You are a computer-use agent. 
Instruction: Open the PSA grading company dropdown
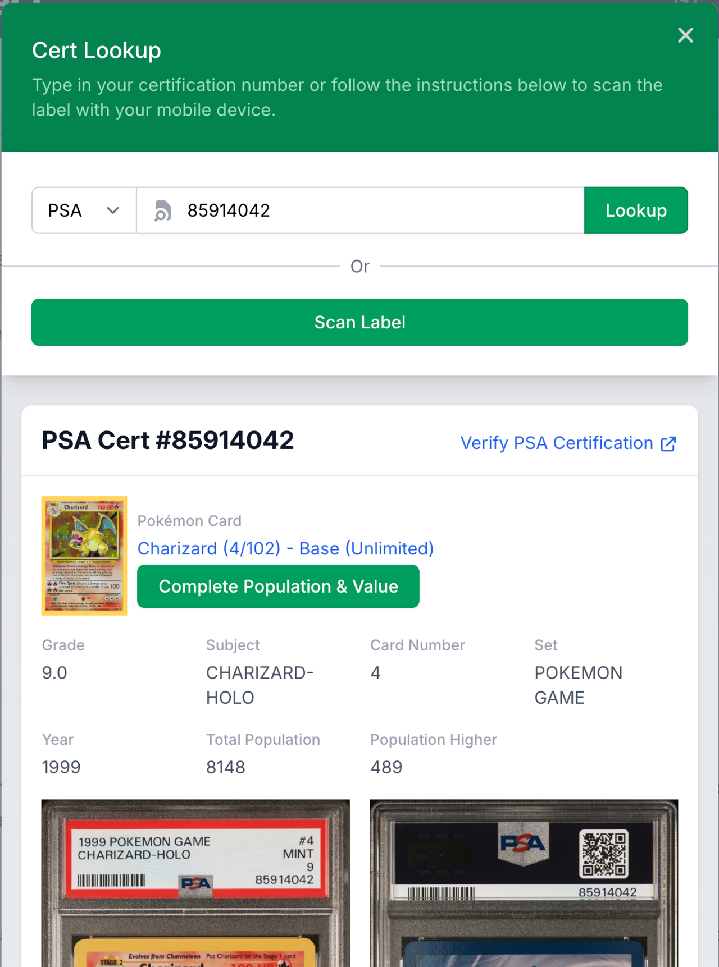[x=84, y=210]
